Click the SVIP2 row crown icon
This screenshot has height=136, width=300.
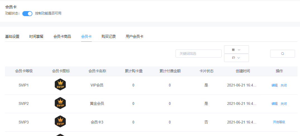60,103
